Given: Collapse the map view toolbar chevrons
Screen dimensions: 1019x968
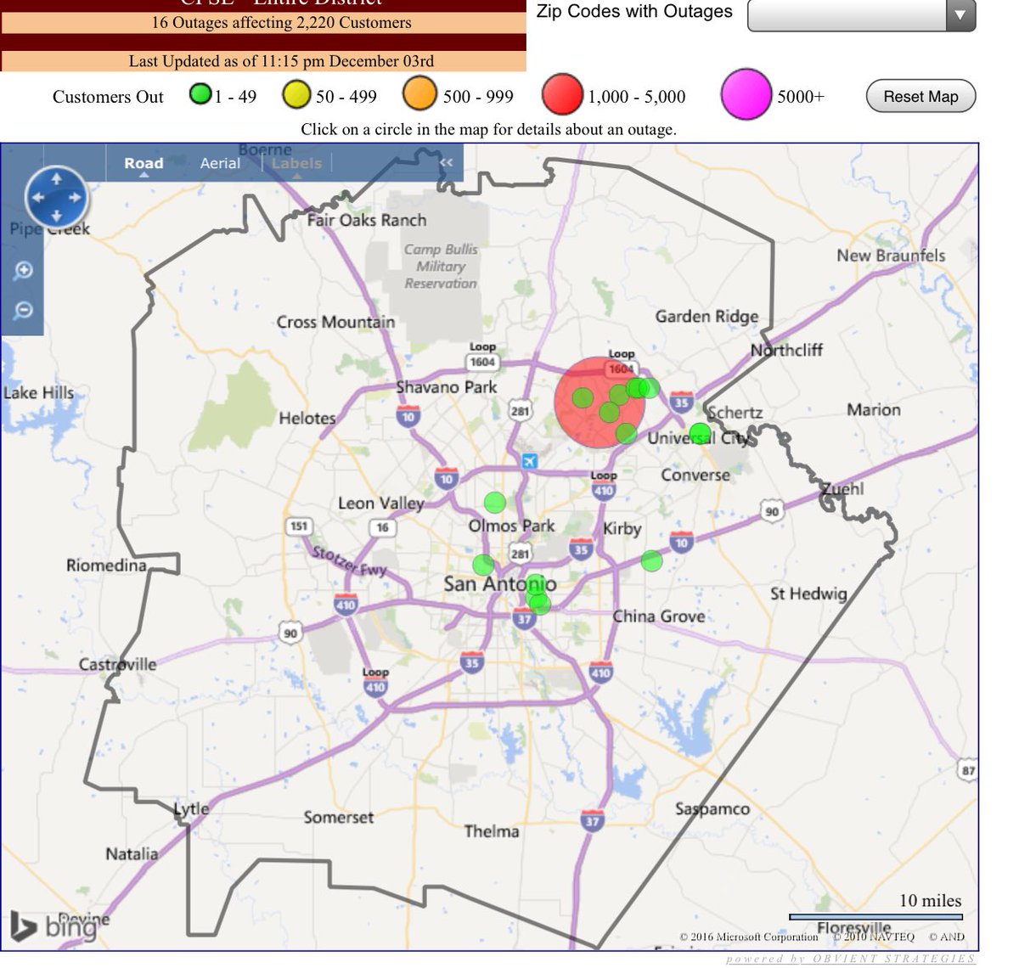Looking at the screenshot, I should click(x=447, y=162).
